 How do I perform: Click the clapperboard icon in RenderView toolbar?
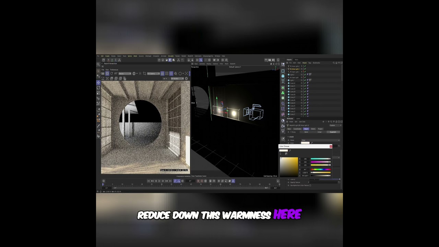tap(103, 73)
